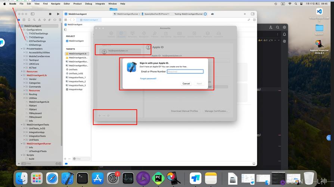Toggle the navigator sidebar icon
The width and height of the screenshot is (334, 187).
pyautogui.click(x=33, y=14)
